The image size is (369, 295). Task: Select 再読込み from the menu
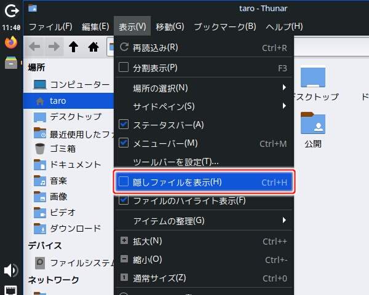[156, 47]
